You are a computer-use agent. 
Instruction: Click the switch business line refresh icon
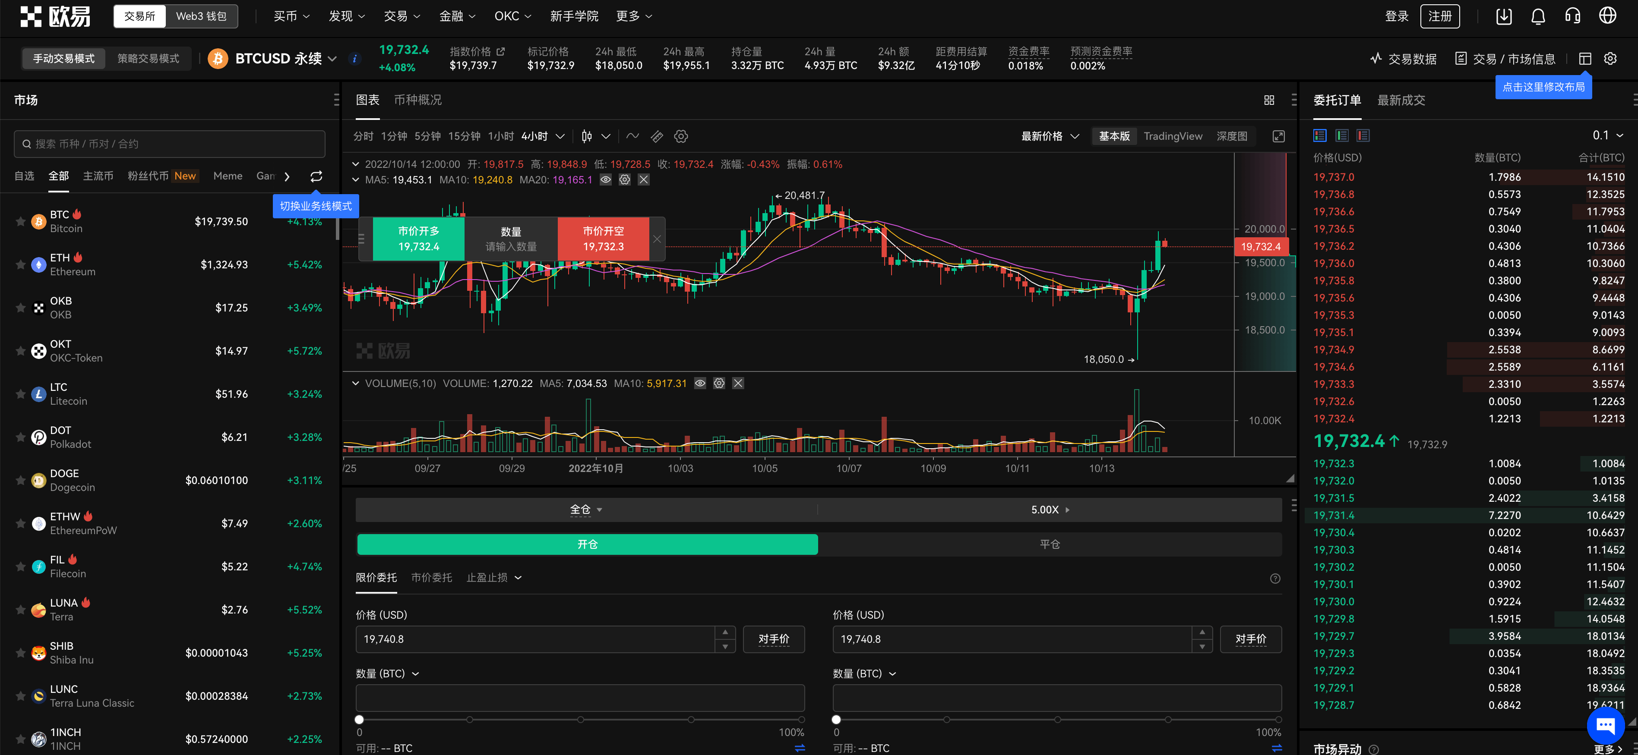click(316, 176)
